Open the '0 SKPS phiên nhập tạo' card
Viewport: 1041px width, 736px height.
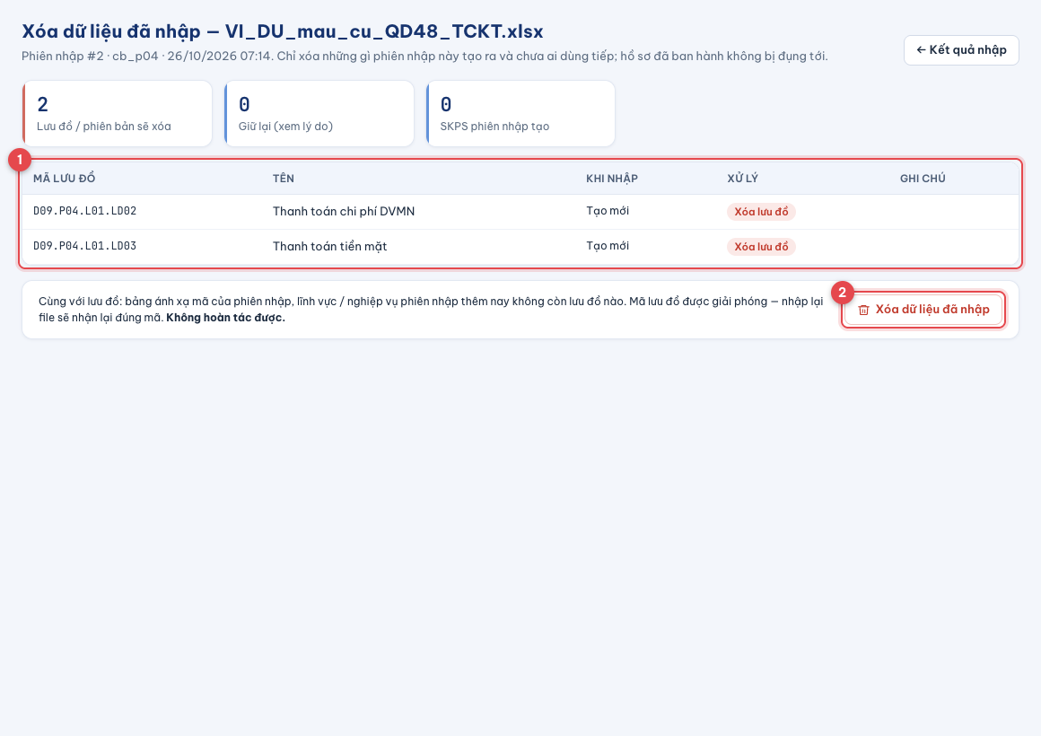520,114
